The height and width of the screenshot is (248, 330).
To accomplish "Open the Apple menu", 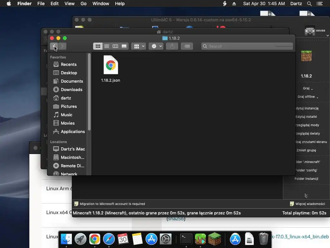I will 9,4.
